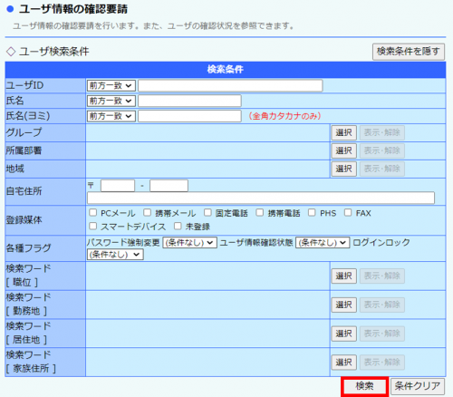
Task: Hide search conditions with 検索条件を隠す
Action: click(x=409, y=52)
